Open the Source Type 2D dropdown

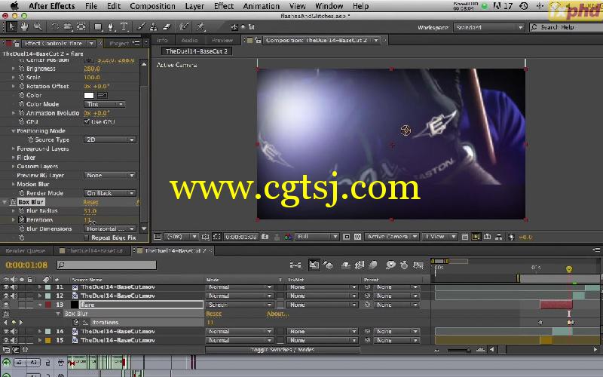pos(109,139)
